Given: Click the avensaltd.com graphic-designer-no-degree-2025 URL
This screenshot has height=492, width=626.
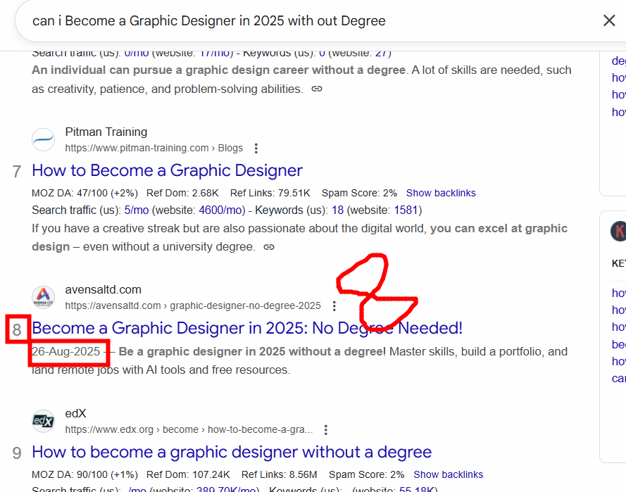Looking at the screenshot, I should tap(193, 305).
